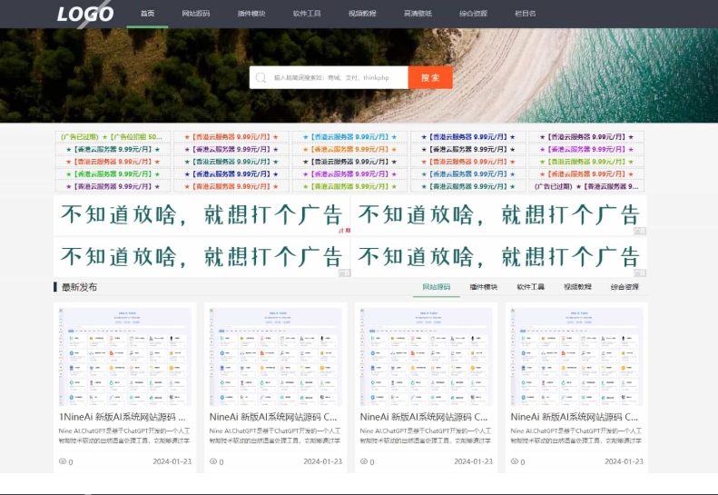The height and width of the screenshot is (495, 718).
Task: Open 首页 in the top navigation
Action: [x=147, y=14]
